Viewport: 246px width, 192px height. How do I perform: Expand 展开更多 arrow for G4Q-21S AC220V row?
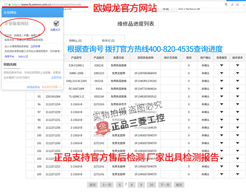[x=237, y=81]
